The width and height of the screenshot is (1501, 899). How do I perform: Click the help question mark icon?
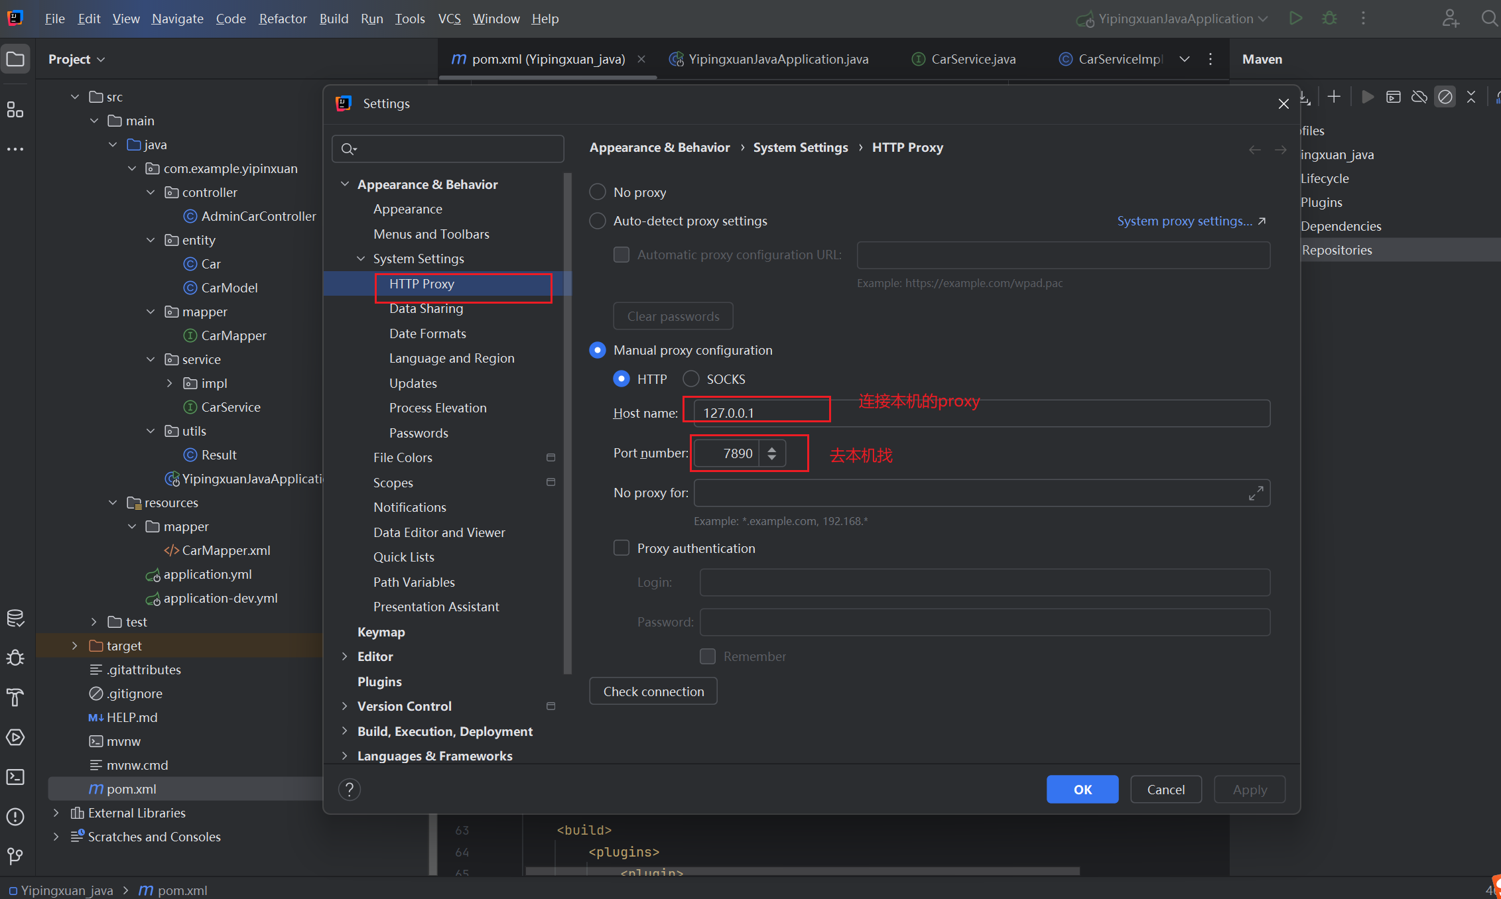pos(350,790)
